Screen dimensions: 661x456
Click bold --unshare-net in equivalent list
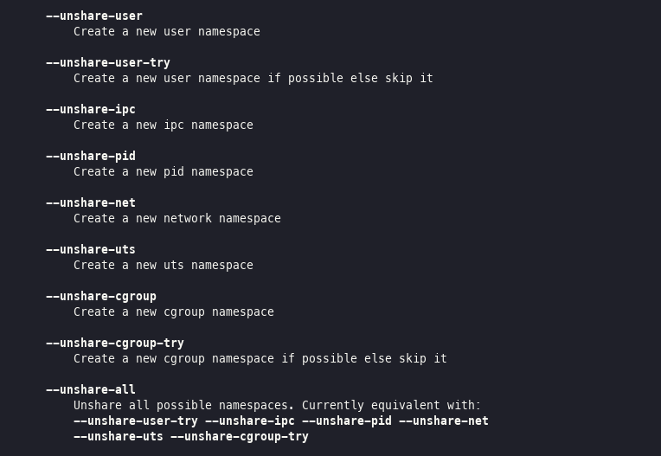tap(444, 421)
